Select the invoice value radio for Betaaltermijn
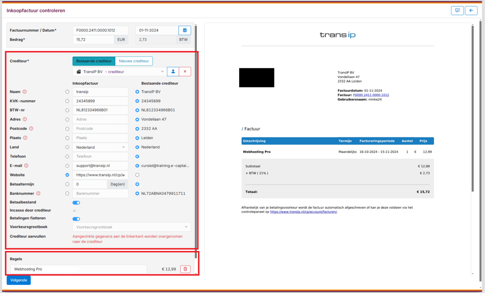Image resolution: width=485 pixels, height=293 pixels. point(67,184)
